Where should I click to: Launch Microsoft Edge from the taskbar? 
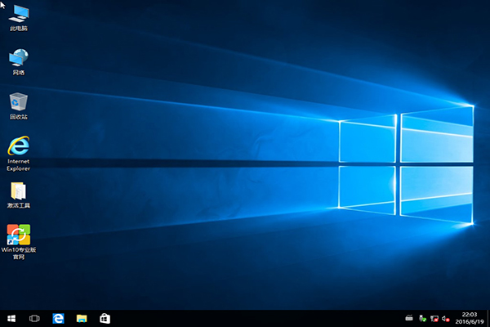coord(58,318)
